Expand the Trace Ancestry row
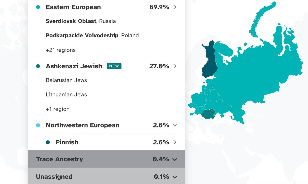This screenshot has width=308, height=184. click(x=107, y=159)
